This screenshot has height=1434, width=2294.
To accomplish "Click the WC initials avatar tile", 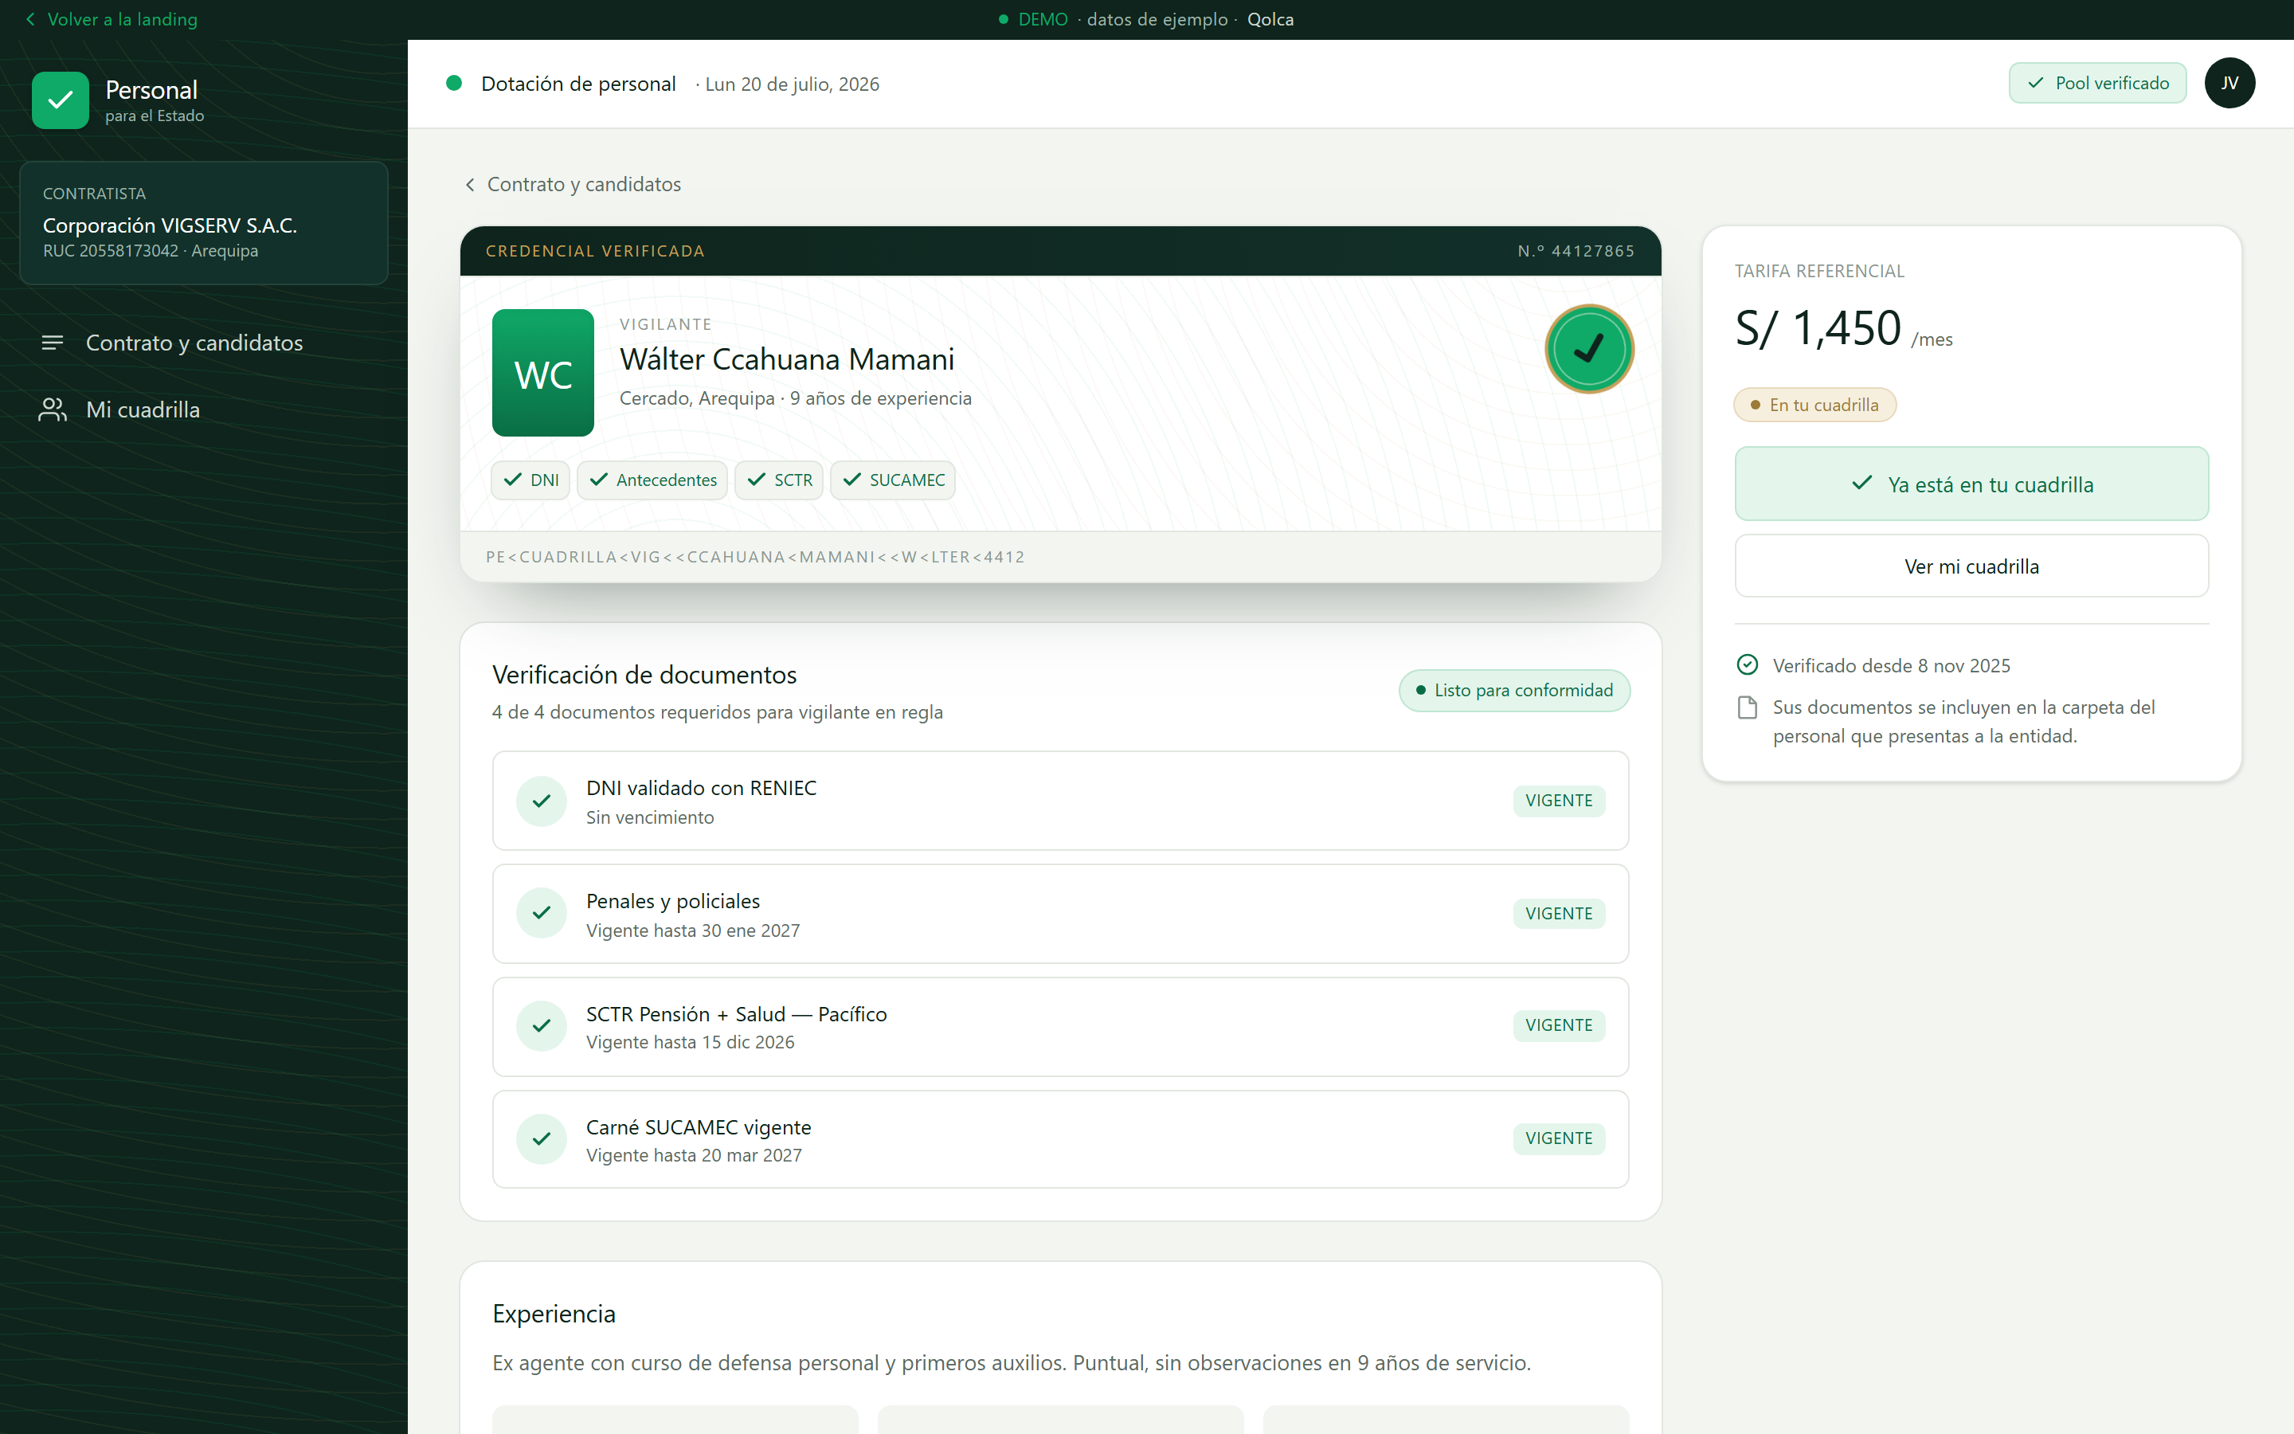I will [x=543, y=373].
